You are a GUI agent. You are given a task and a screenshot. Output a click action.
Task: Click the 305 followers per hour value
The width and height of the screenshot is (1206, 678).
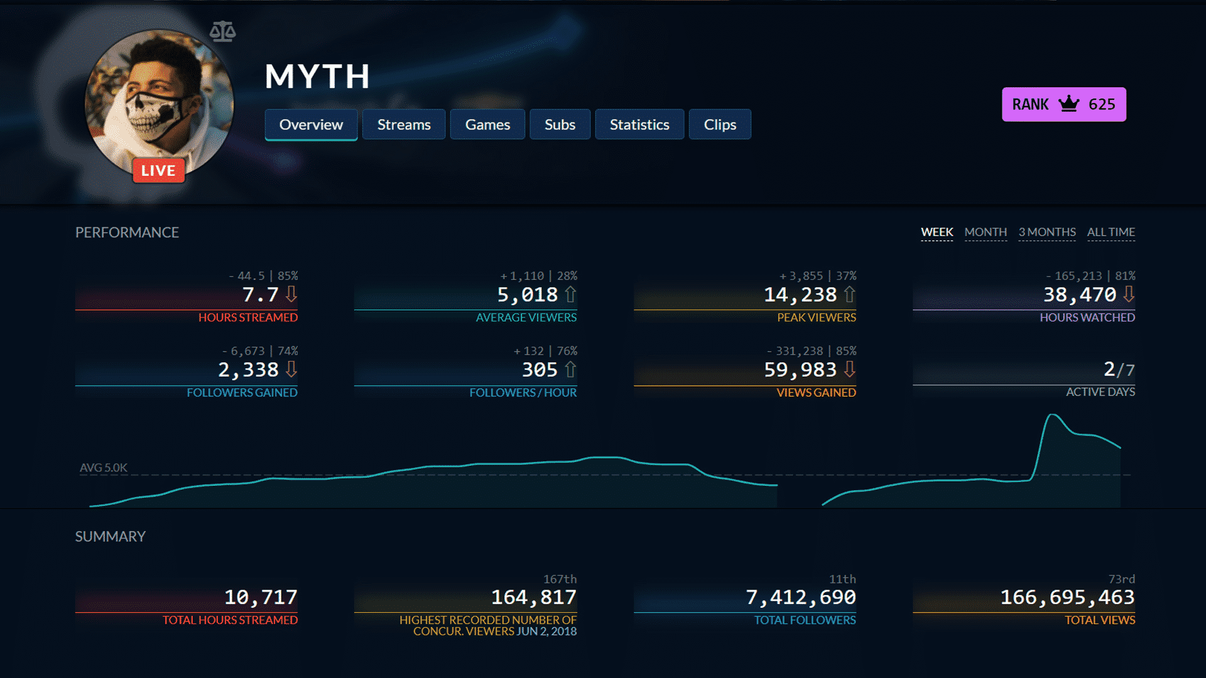540,370
